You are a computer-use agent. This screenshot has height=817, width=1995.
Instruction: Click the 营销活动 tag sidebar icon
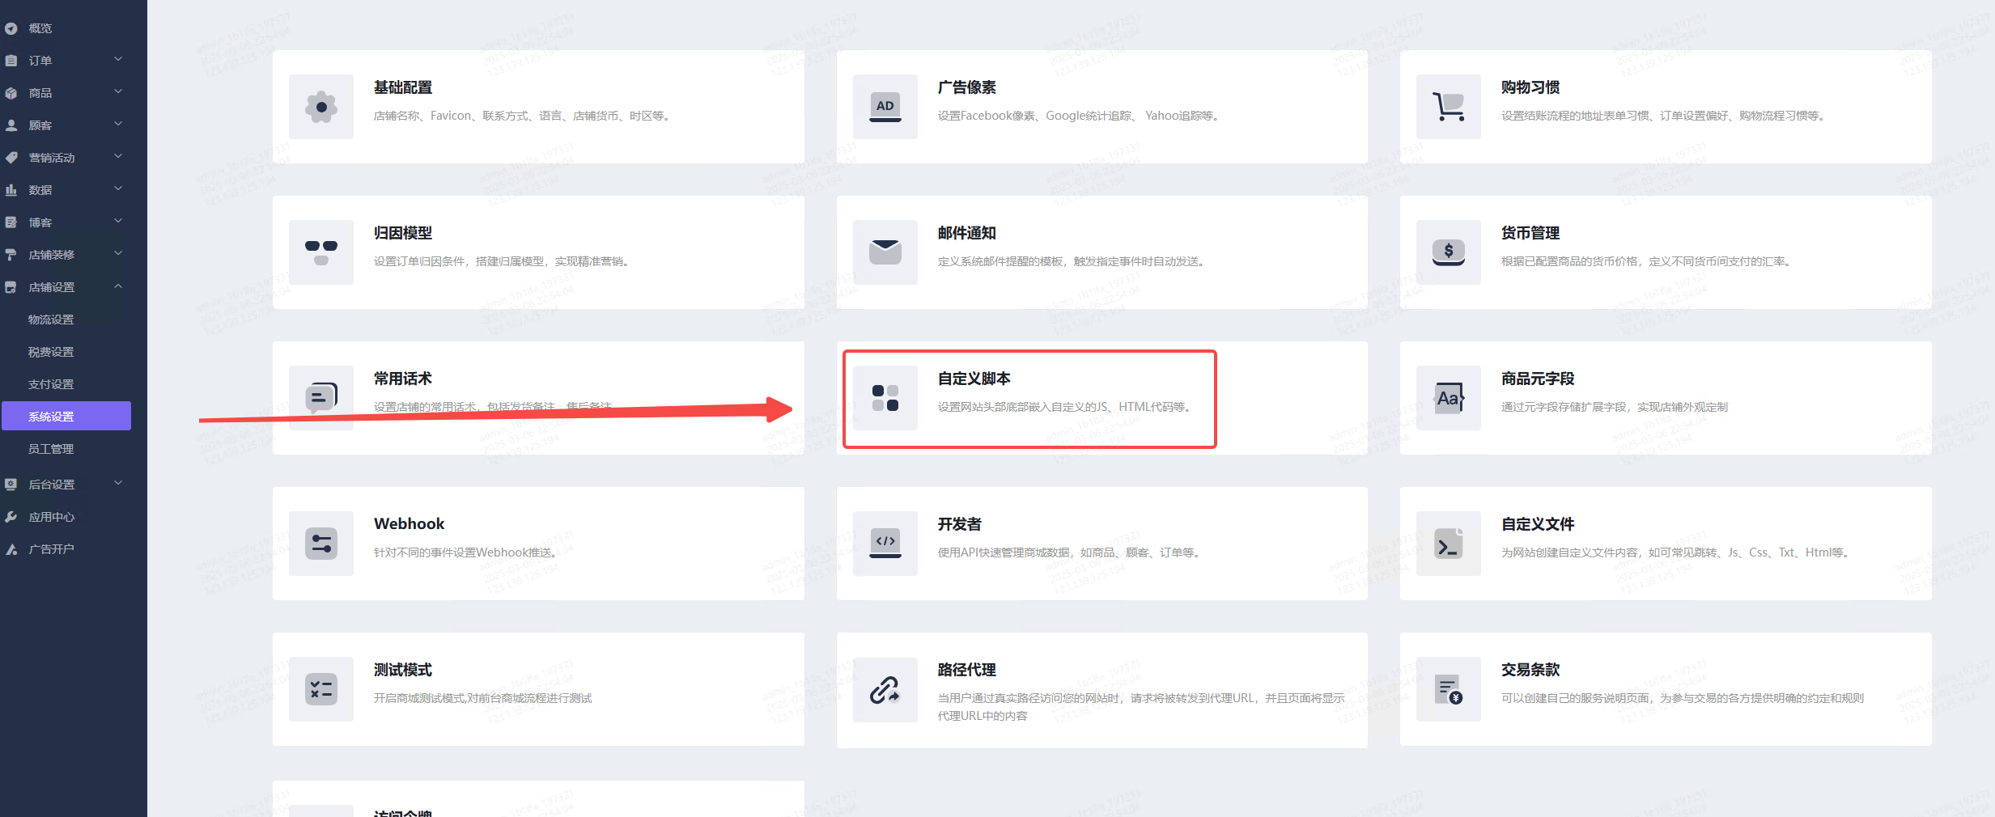pos(11,158)
